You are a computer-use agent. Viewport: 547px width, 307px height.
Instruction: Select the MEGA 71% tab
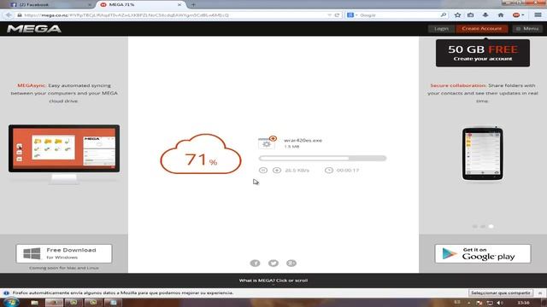tap(140, 5)
